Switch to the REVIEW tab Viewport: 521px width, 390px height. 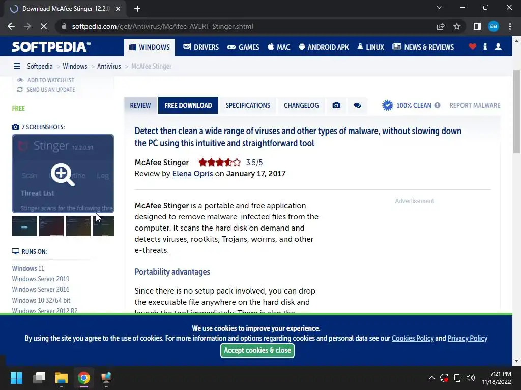click(x=140, y=105)
